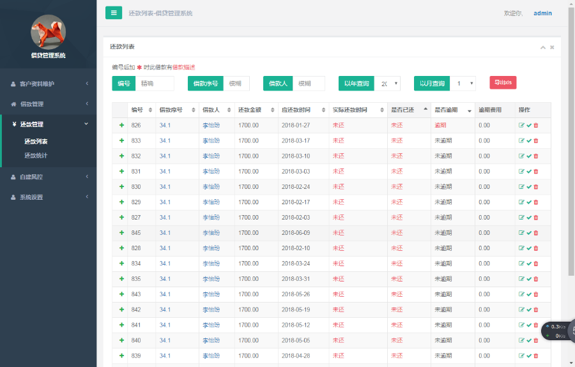
Task: Focus the 编号 exact-match input field
Action: 155,84
